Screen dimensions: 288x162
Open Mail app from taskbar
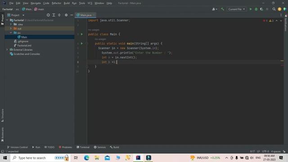(x=107, y=158)
